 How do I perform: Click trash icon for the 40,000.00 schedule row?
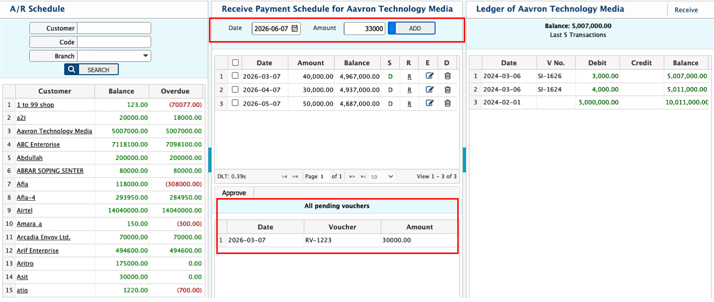click(447, 76)
